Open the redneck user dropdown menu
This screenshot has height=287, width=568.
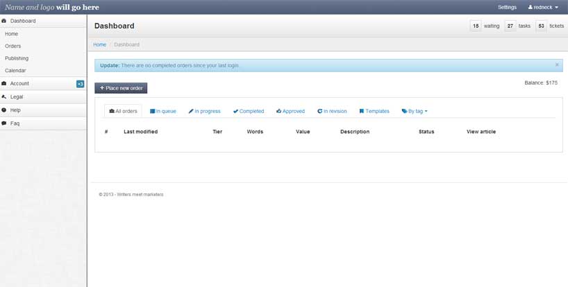544,7
